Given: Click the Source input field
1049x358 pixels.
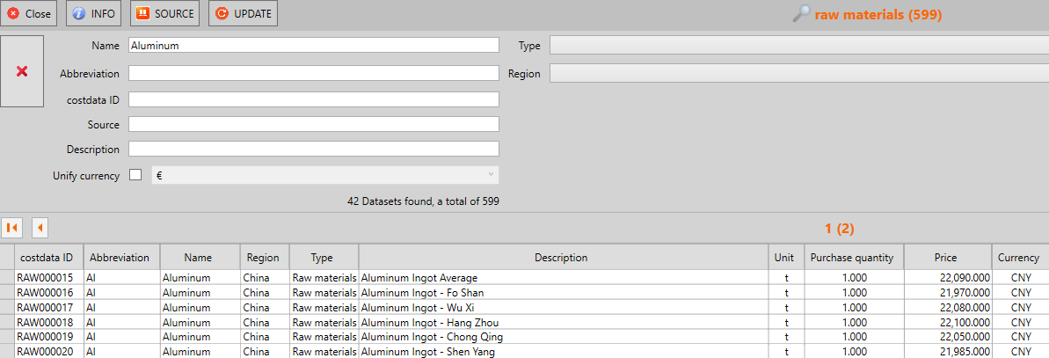Looking at the screenshot, I should point(314,124).
